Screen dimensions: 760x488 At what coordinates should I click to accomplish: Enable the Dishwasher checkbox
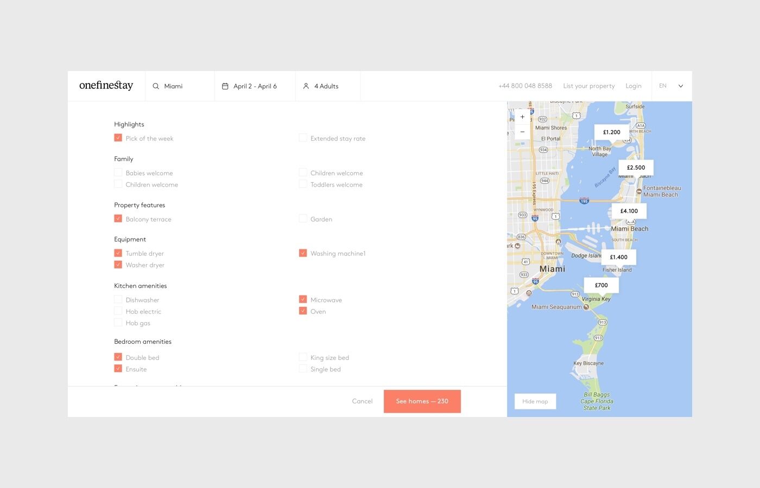click(118, 299)
